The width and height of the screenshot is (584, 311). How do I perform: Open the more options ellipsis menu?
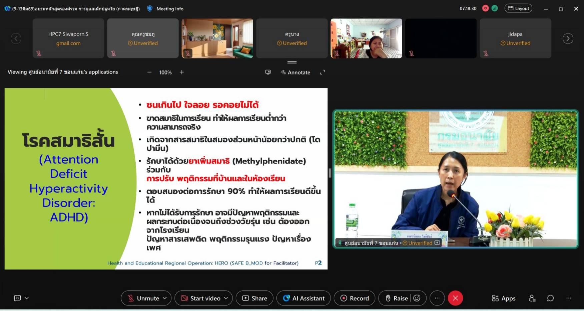[437, 298]
